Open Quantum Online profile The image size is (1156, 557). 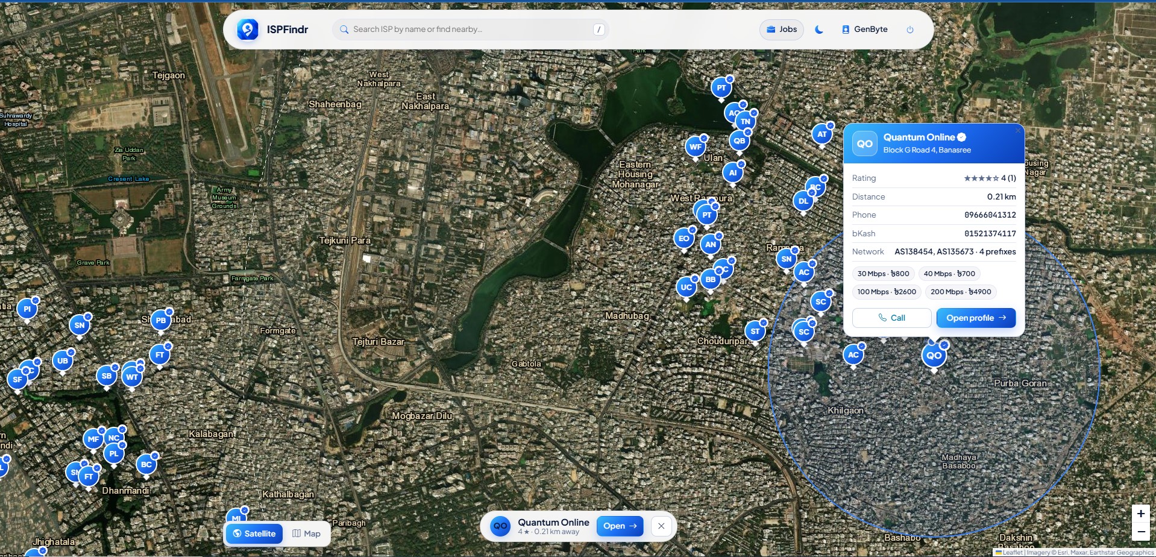(x=976, y=318)
